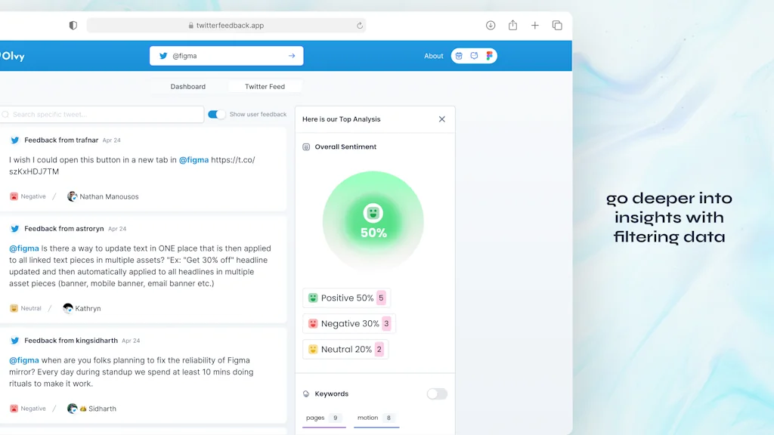Switch to the Dashboard tab
The height and width of the screenshot is (435, 774).
[188, 86]
